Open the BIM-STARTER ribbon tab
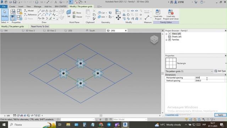This screenshot has width=227, height=128. coord(61,6)
